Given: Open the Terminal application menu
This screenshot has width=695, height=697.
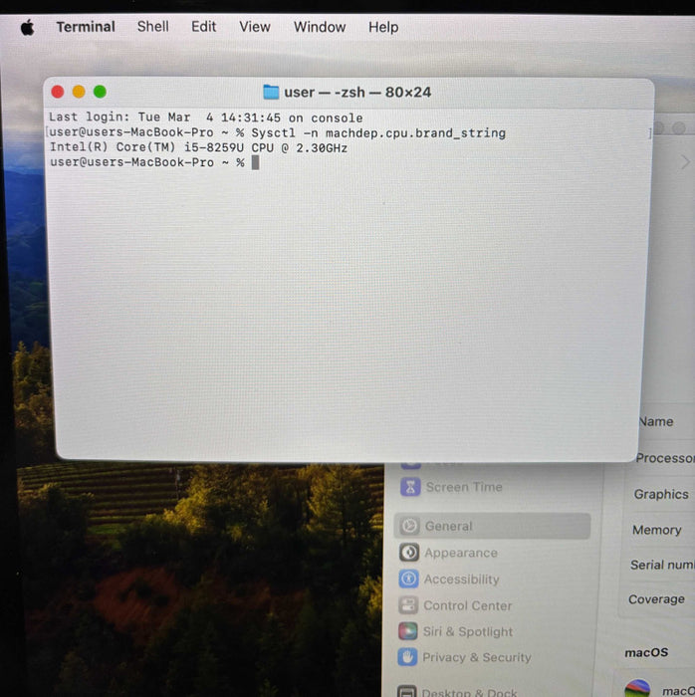Looking at the screenshot, I should 86,27.
